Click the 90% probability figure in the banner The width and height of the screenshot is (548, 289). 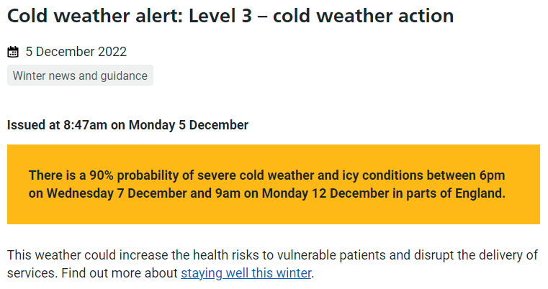point(102,175)
